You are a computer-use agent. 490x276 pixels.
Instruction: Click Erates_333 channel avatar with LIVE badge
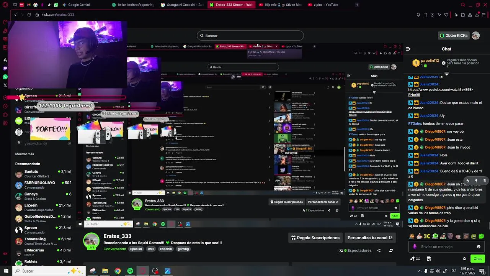[x=91, y=241]
